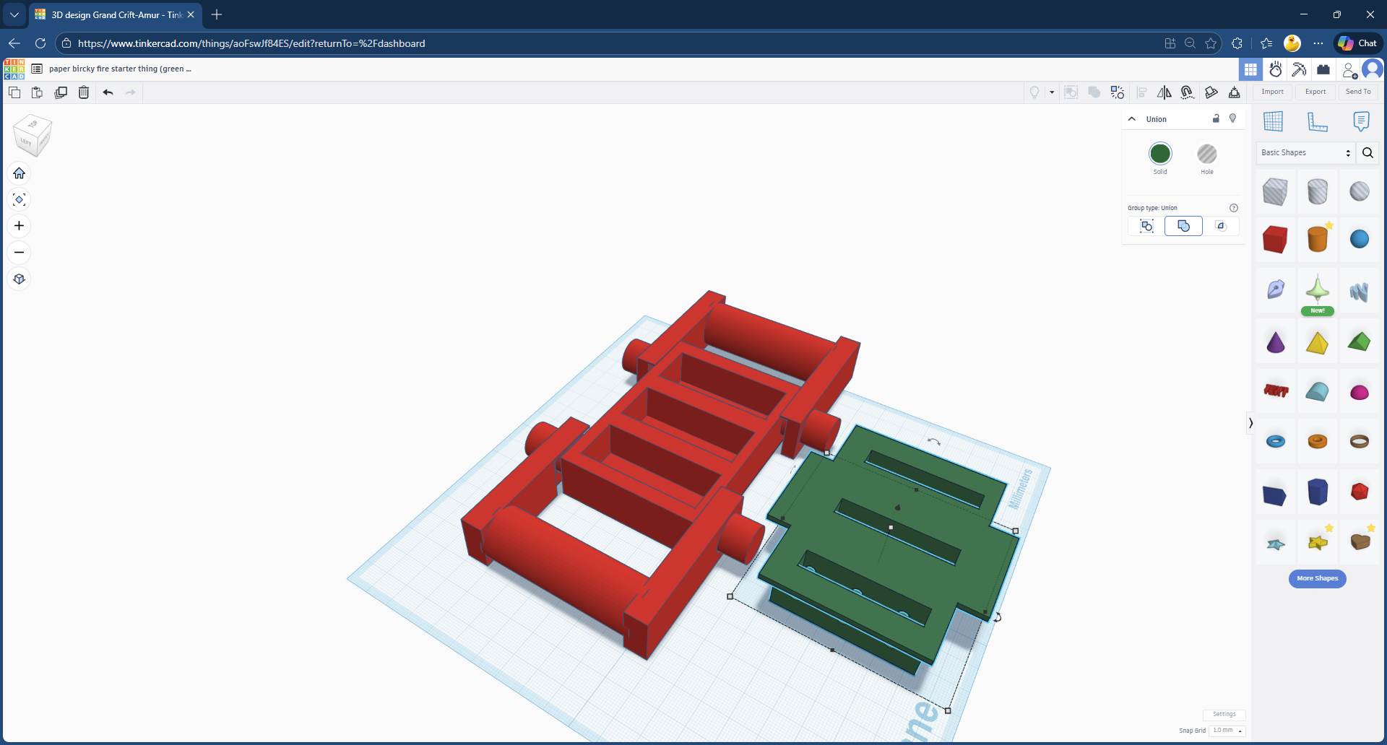
Task: Click the Duplicate and repeat icon
Action: click(x=61, y=92)
